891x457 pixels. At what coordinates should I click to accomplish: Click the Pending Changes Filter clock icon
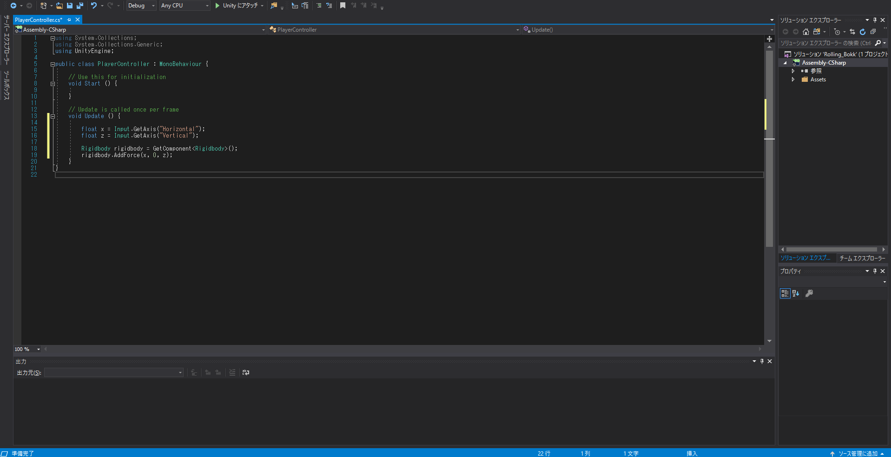point(837,32)
